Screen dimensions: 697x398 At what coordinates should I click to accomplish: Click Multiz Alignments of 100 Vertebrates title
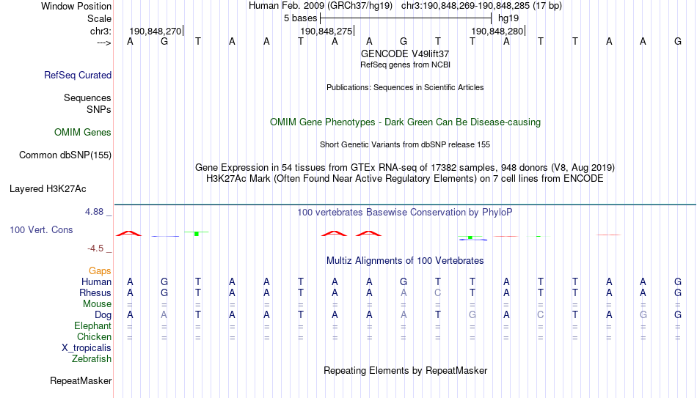(x=405, y=261)
